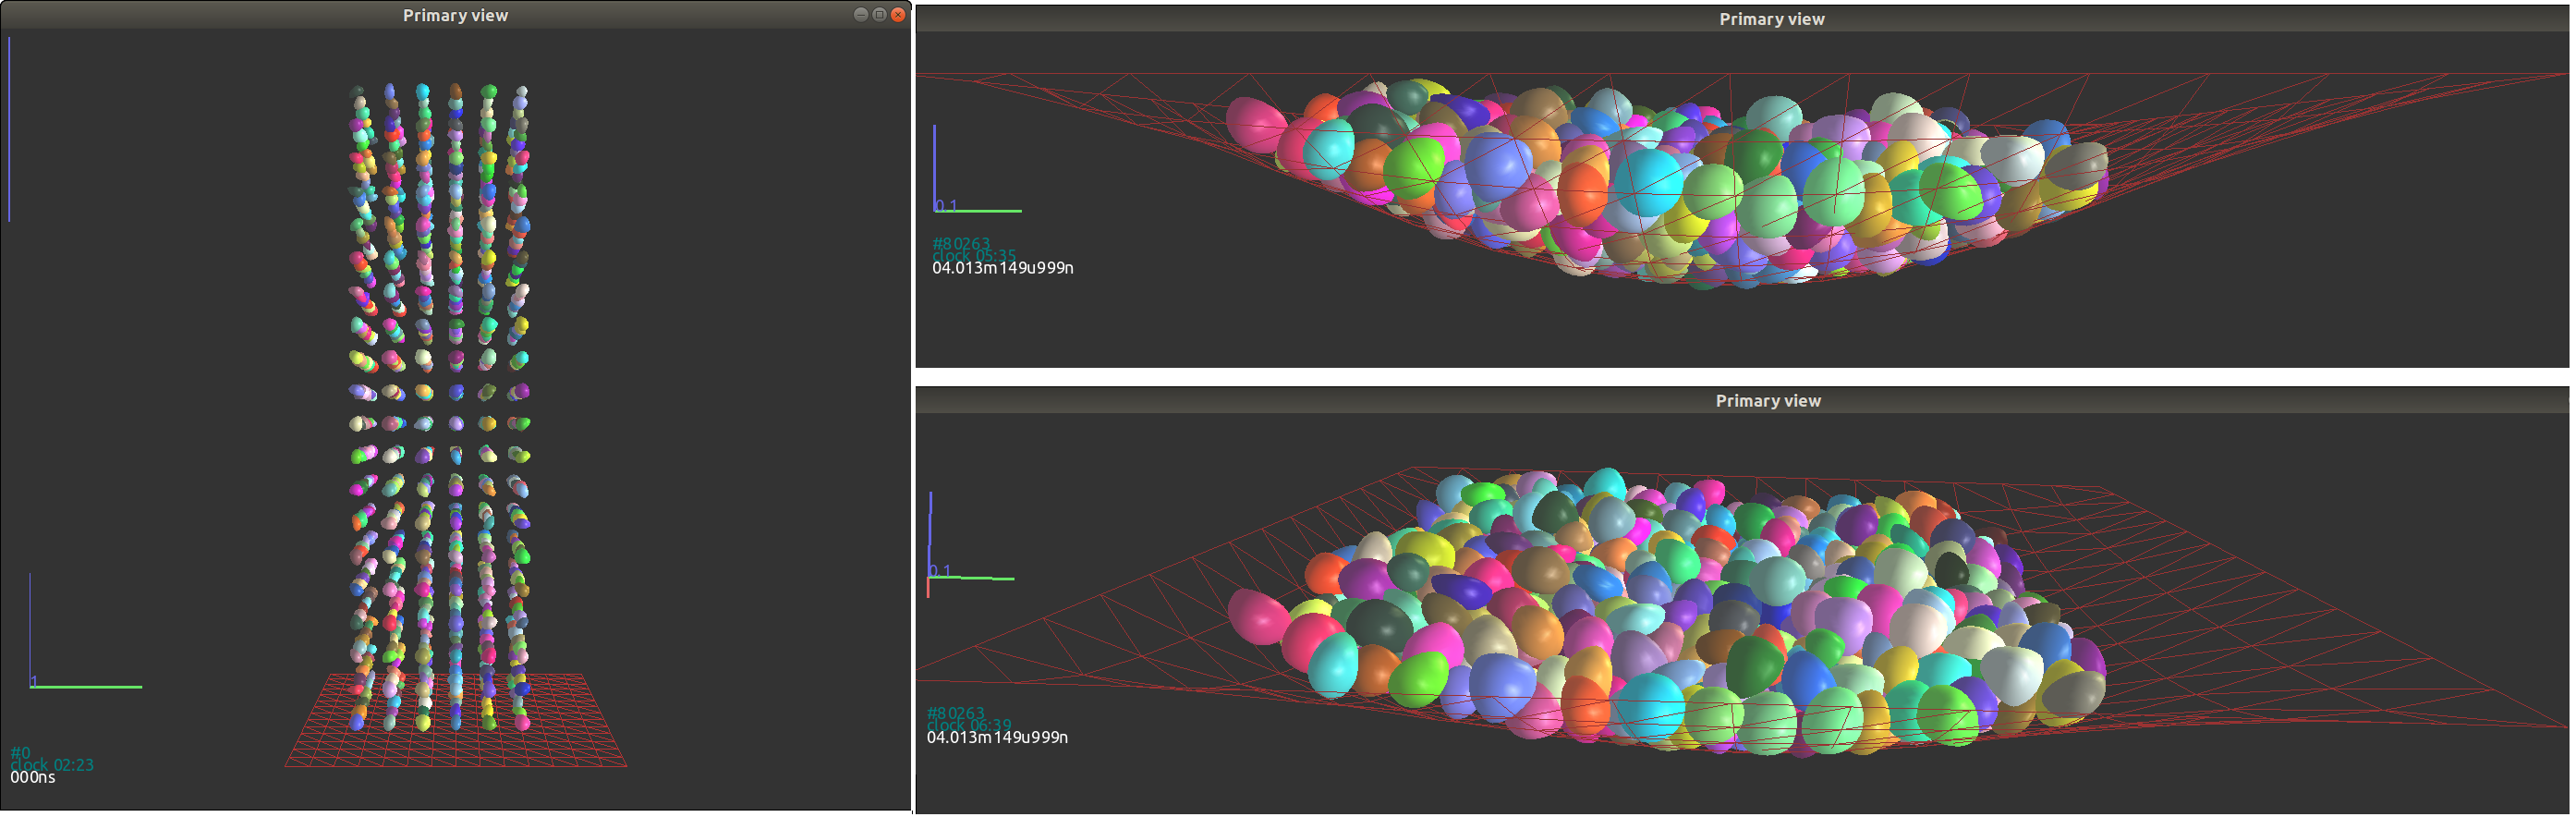Minimize the left Primary view window
This screenshot has height=817, width=2576.
860,15
